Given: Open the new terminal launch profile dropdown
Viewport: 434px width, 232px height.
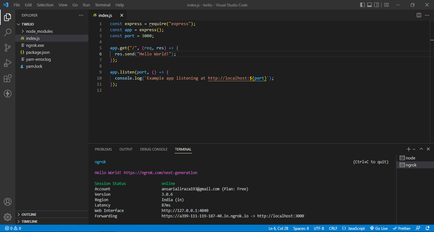Looking at the screenshot, I should 414,149.
